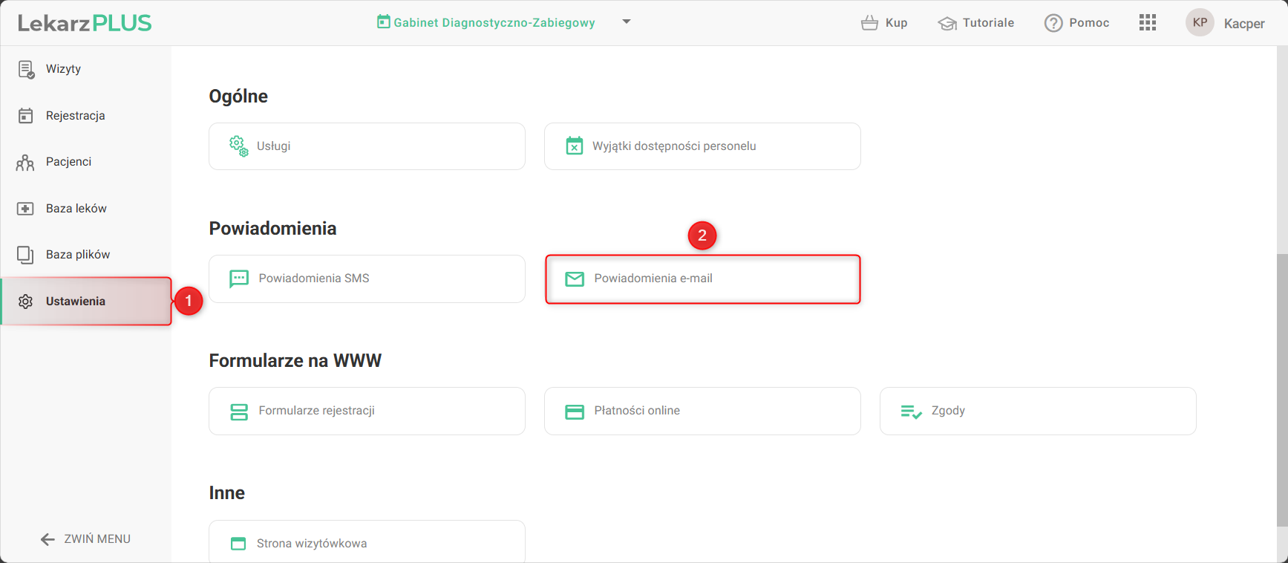
Task: Click the Płatności online card icon
Action: (x=575, y=411)
